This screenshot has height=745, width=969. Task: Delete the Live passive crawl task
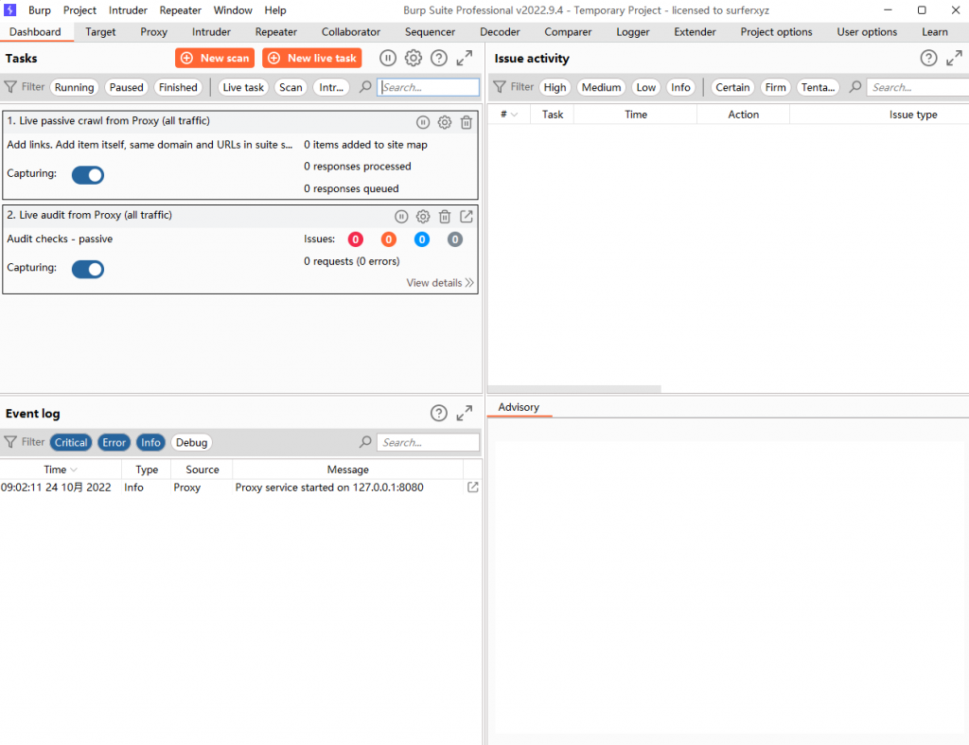tap(467, 122)
